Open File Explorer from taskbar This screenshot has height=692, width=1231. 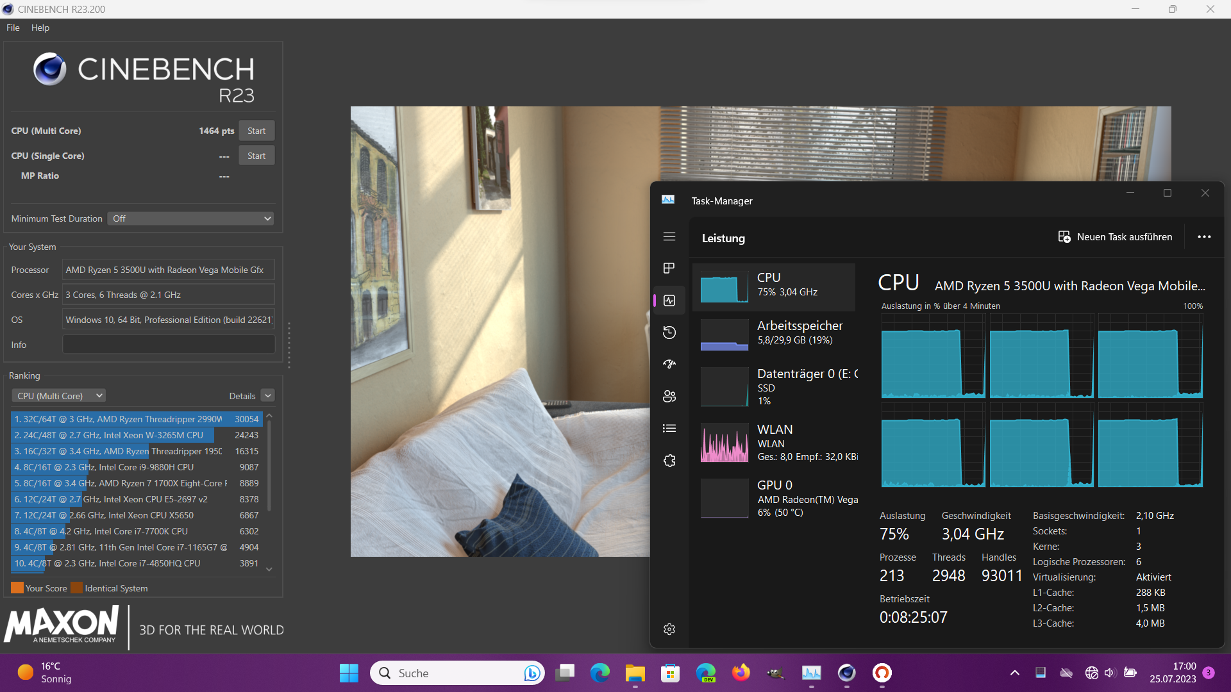pyautogui.click(x=635, y=673)
